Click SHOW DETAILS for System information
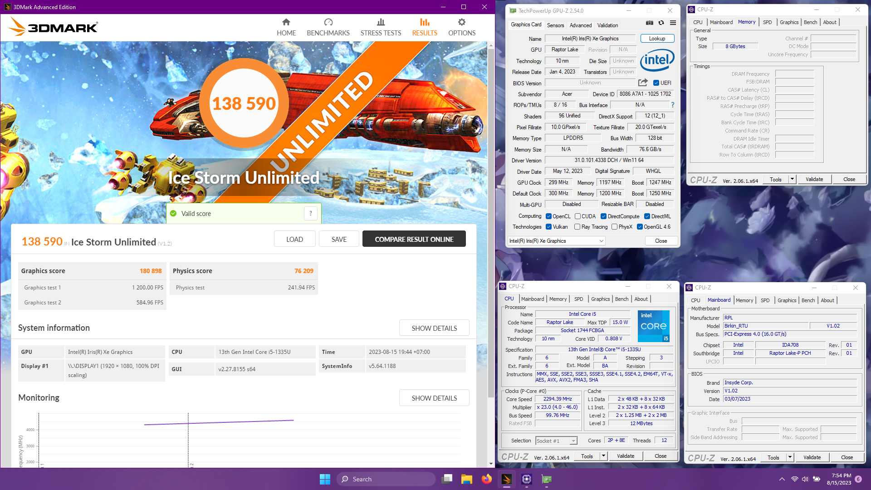Viewport: 871px width, 490px height. point(434,328)
